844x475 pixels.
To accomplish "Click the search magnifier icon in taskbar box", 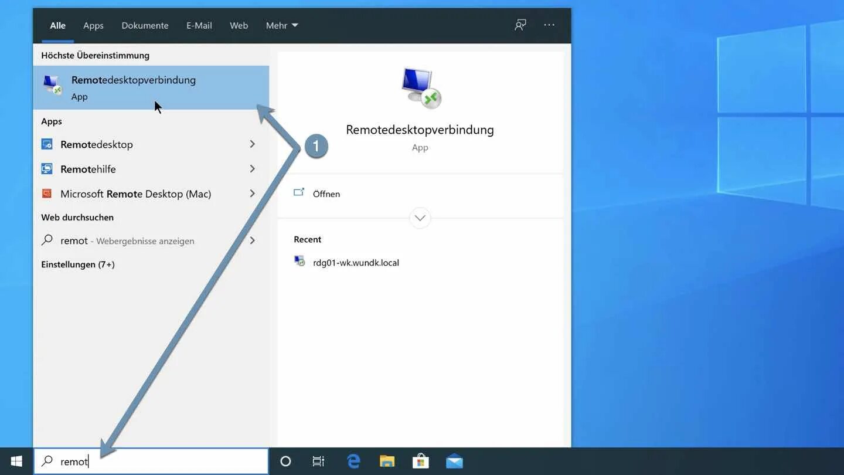I will [x=47, y=462].
